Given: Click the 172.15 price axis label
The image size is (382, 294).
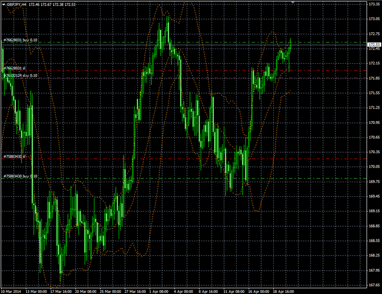Looking at the screenshot, I should coord(374,63).
